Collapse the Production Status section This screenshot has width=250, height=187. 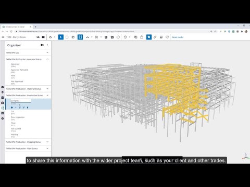click(x=47, y=96)
